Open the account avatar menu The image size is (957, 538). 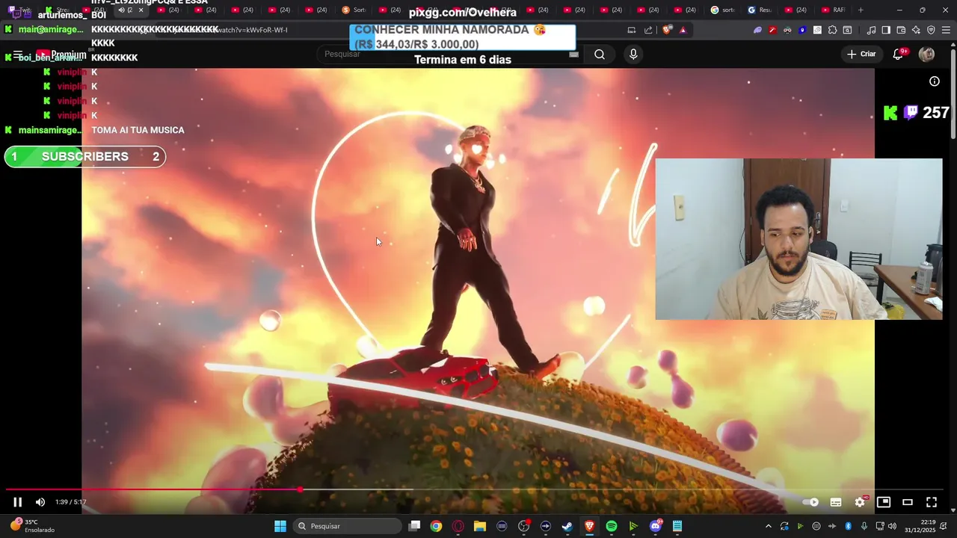click(926, 54)
